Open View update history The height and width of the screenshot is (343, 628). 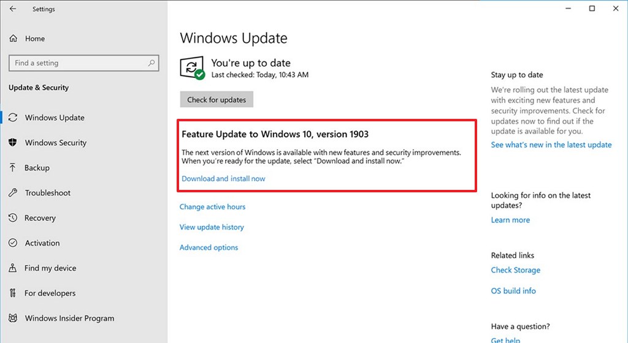[x=212, y=227]
